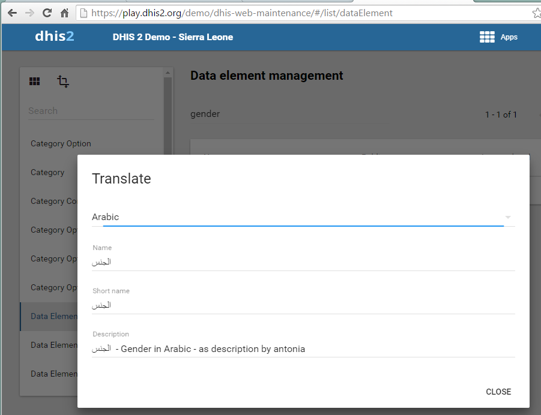Focus the Short name translation field
Image resolution: width=541 pixels, height=415 pixels.
[x=303, y=305]
